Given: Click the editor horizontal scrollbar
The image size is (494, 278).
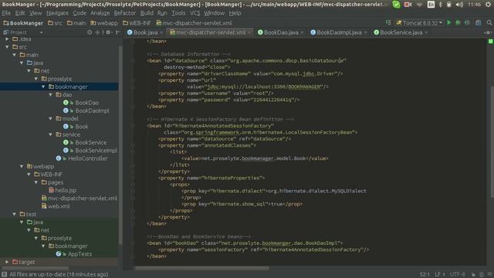Looking at the screenshot, I should 202,268.
